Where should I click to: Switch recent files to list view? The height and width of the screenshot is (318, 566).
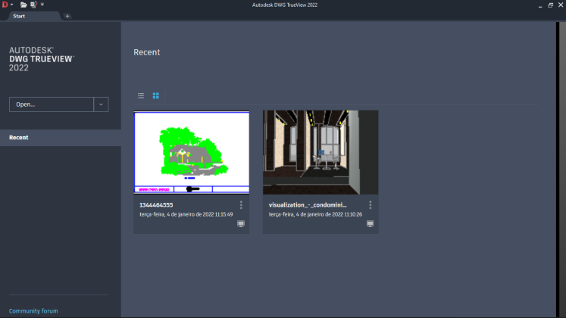tap(141, 95)
